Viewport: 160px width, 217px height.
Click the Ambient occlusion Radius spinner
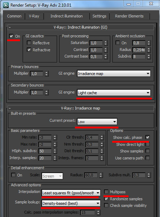point(149,50)
